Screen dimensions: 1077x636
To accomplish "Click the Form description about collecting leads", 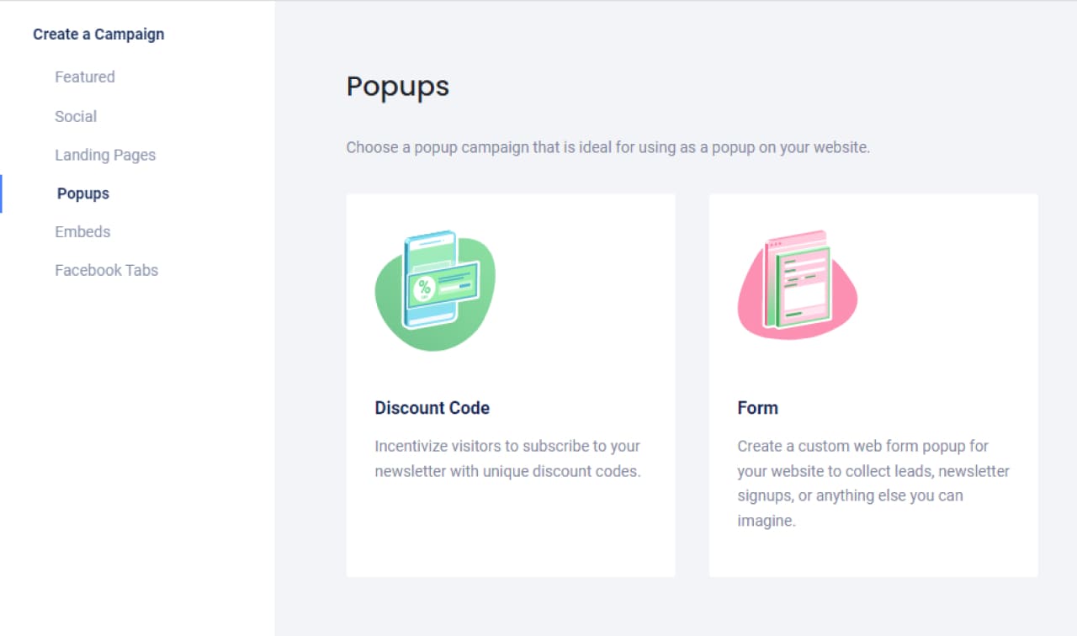I will coord(873,484).
